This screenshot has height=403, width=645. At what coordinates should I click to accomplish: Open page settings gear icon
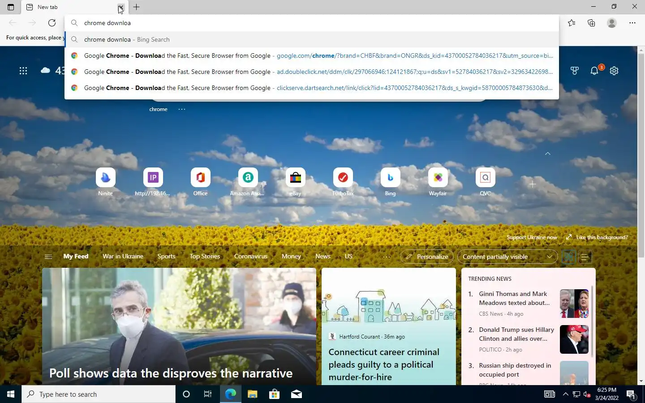pyautogui.click(x=614, y=71)
